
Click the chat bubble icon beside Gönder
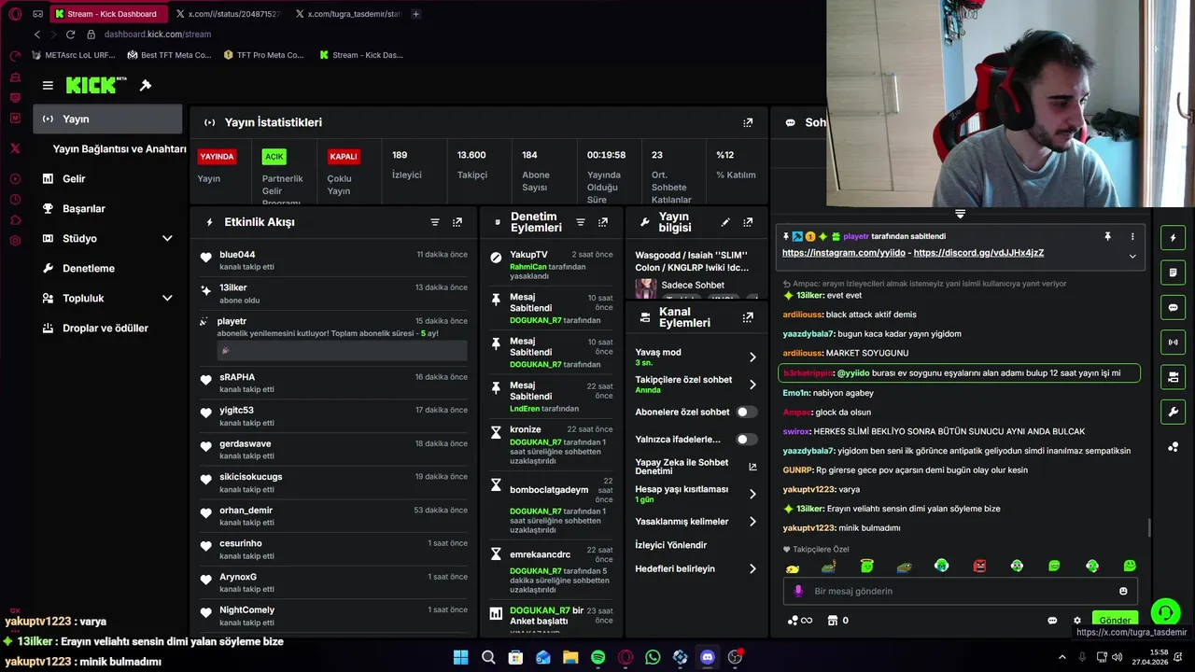1052,621
